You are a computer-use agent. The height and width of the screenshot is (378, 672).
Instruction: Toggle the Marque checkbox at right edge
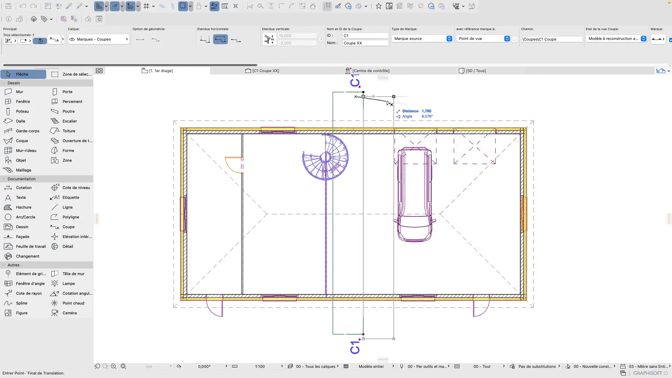pos(670,40)
